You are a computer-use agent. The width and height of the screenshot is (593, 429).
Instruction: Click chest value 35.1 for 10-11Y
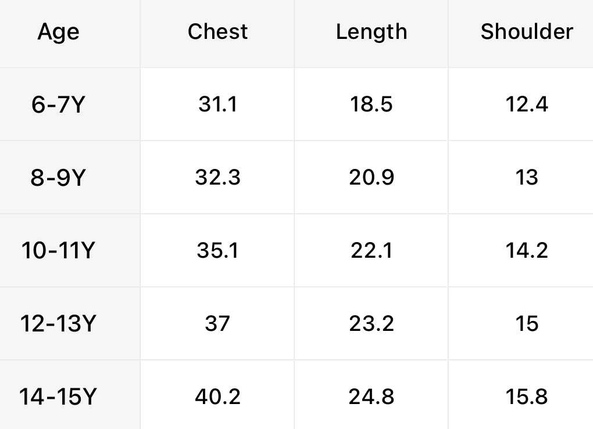click(217, 251)
